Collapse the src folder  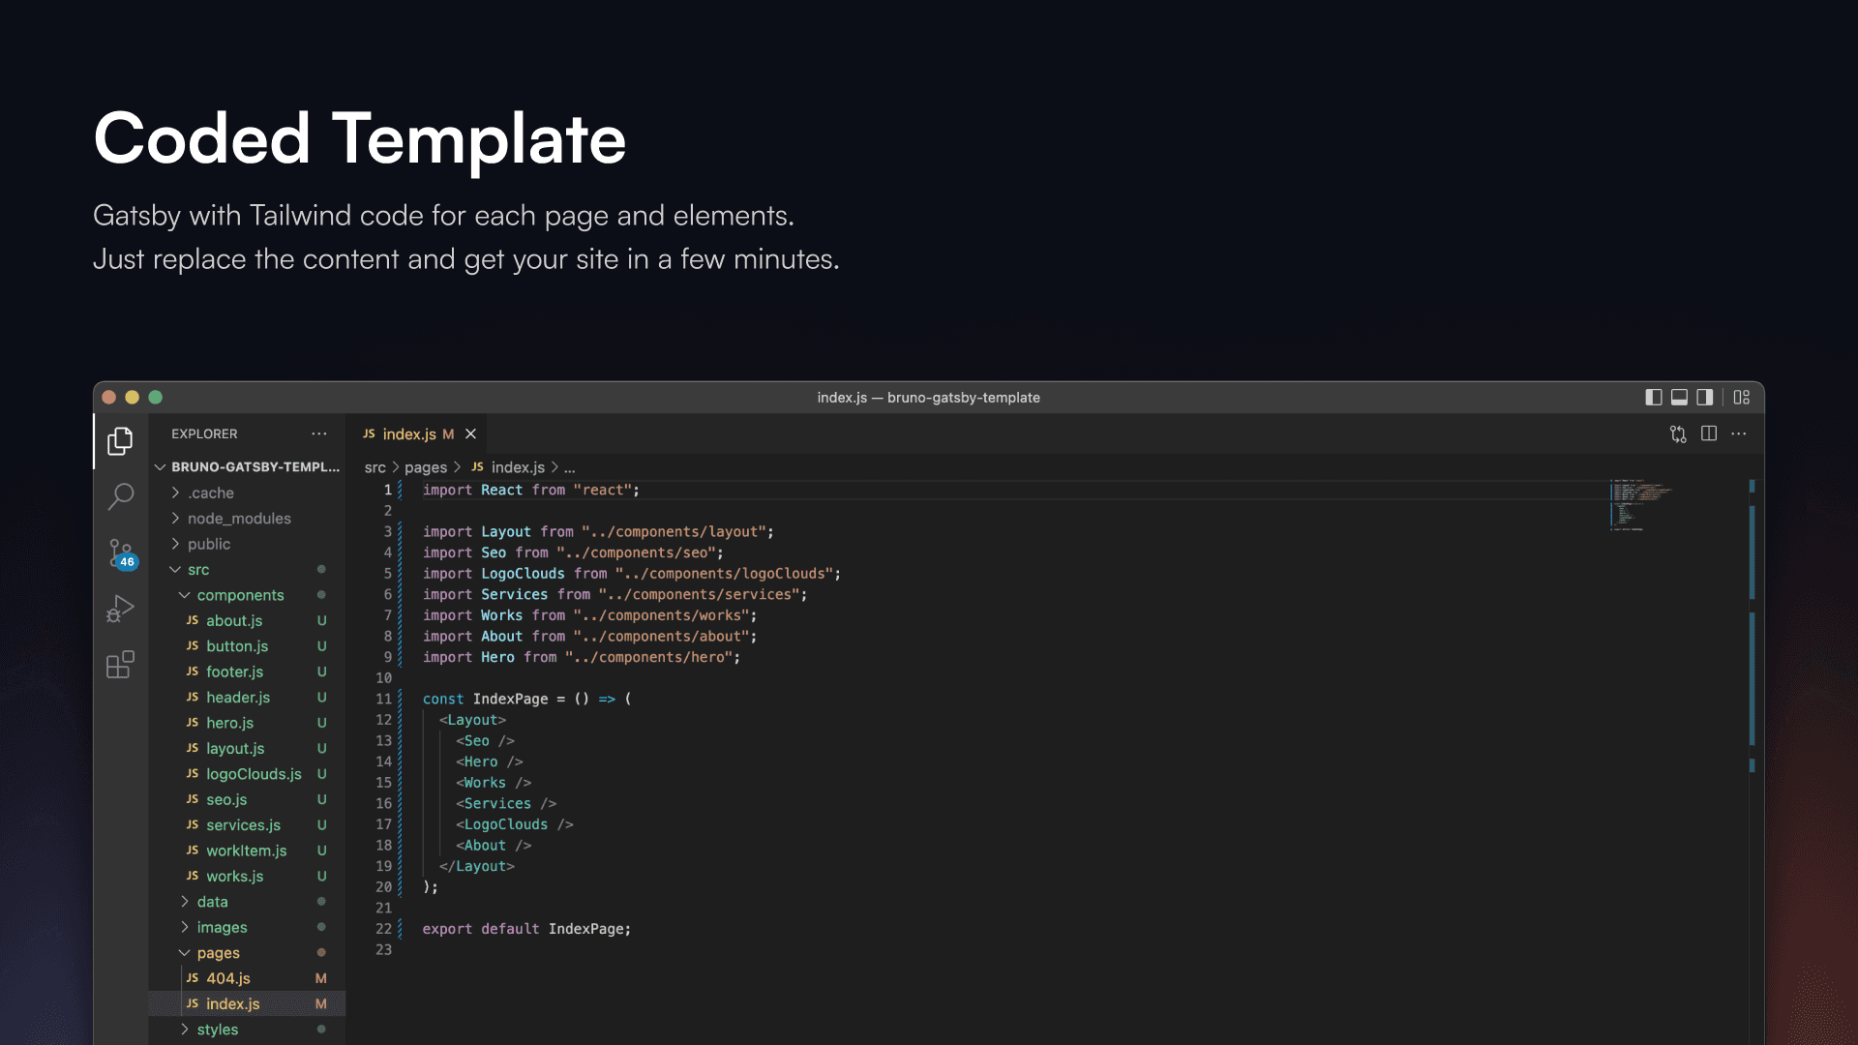(x=248, y=570)
